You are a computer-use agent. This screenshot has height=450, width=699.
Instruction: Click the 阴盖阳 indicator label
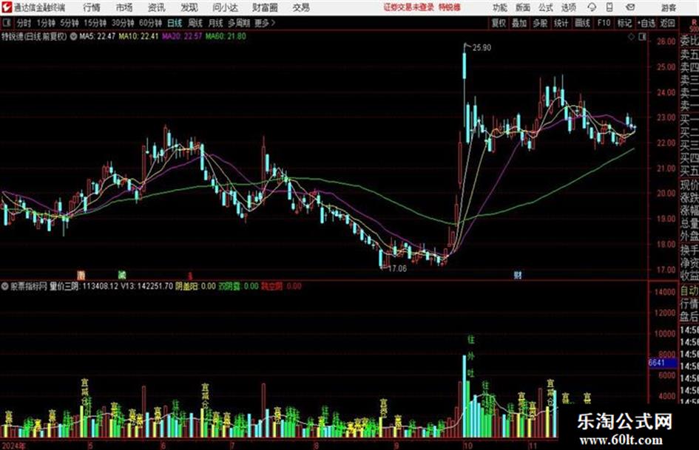[186, 286]
